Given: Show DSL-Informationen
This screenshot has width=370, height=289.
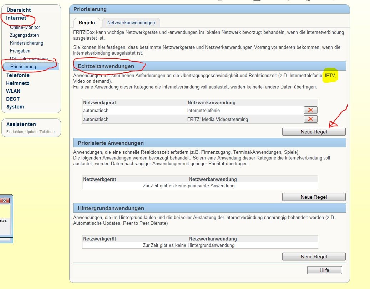Looking at the screenshot, I should 29,59.
